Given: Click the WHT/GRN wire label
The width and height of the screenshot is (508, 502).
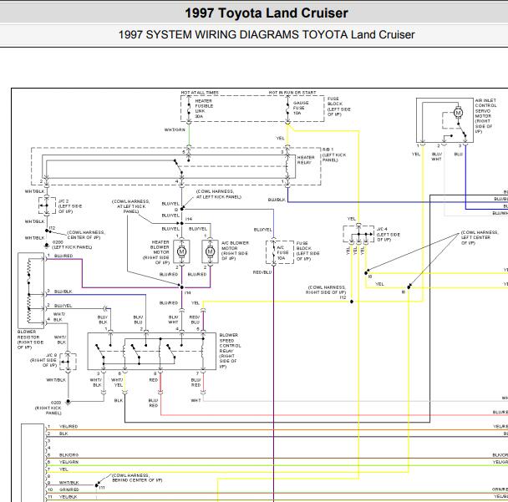Looking at the screenshot, I should pyautogui.click(x=175, y=129).
